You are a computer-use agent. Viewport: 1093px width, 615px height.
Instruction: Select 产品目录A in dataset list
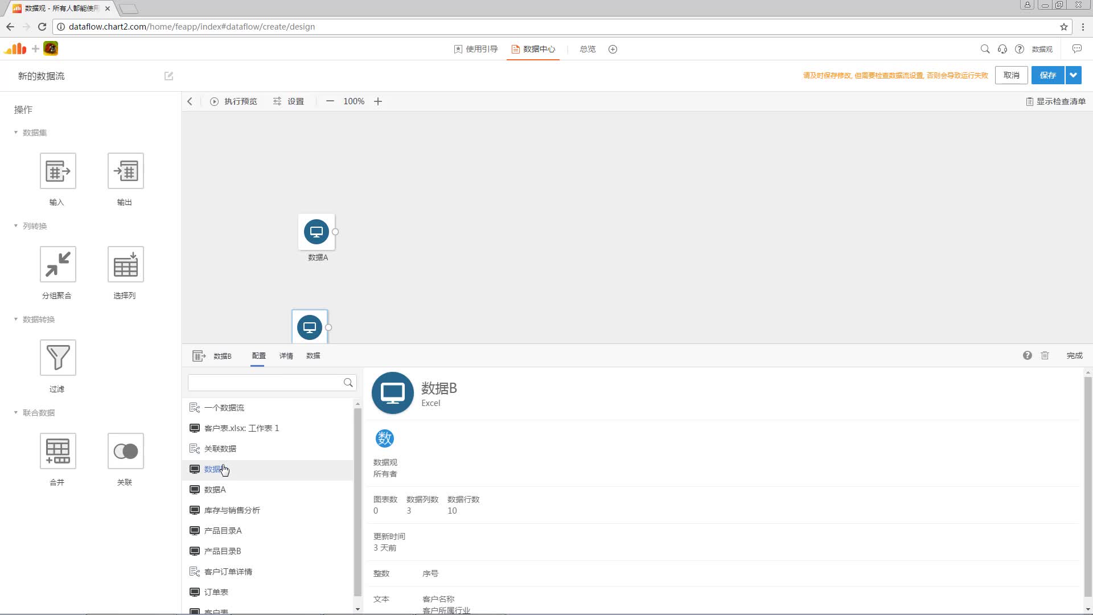[223, 531]
